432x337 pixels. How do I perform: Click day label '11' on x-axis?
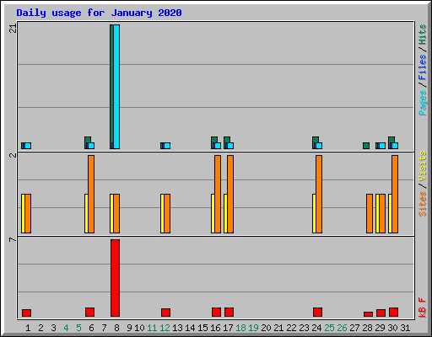152,328
